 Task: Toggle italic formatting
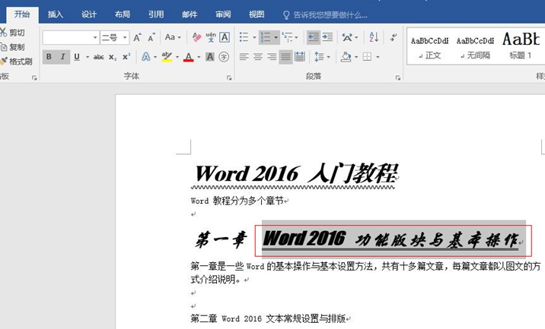pos(63,56)
